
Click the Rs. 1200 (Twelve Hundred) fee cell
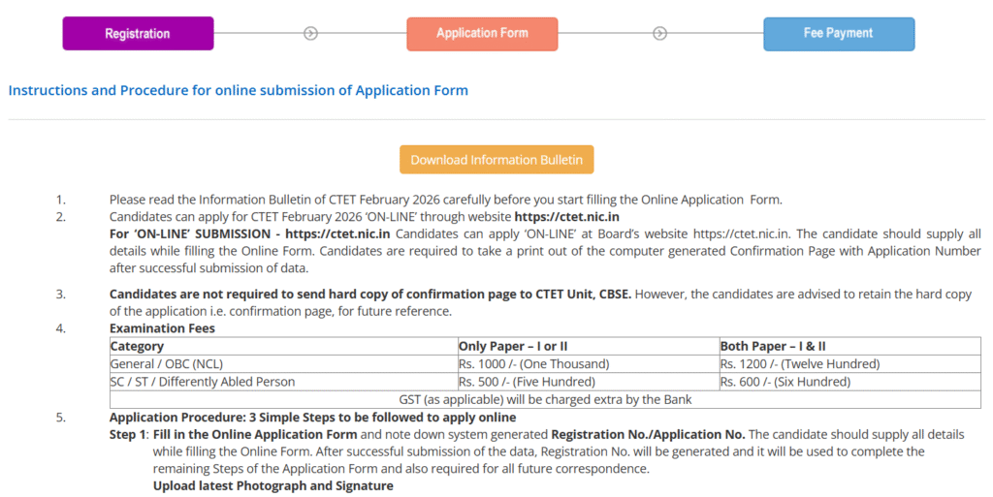click(x=799, y=363)
